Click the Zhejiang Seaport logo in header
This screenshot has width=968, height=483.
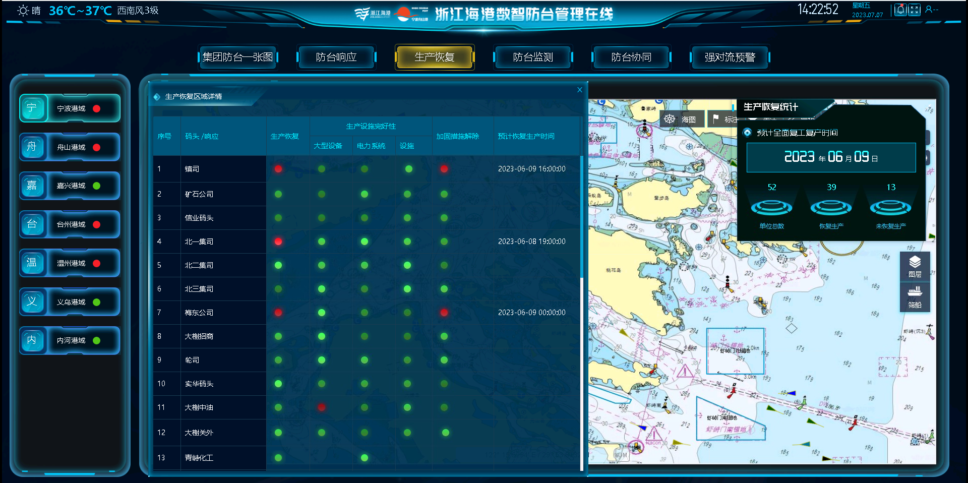(x=372, y=14)
